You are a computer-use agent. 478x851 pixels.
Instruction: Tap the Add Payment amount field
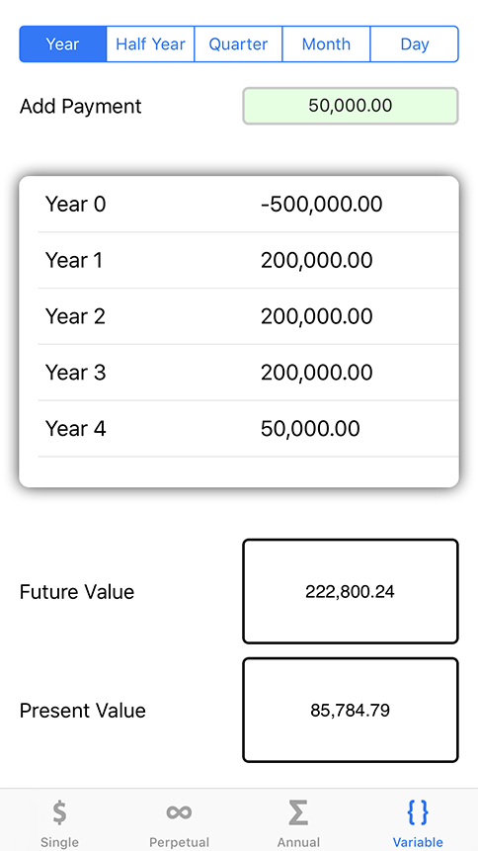point(351,106)
